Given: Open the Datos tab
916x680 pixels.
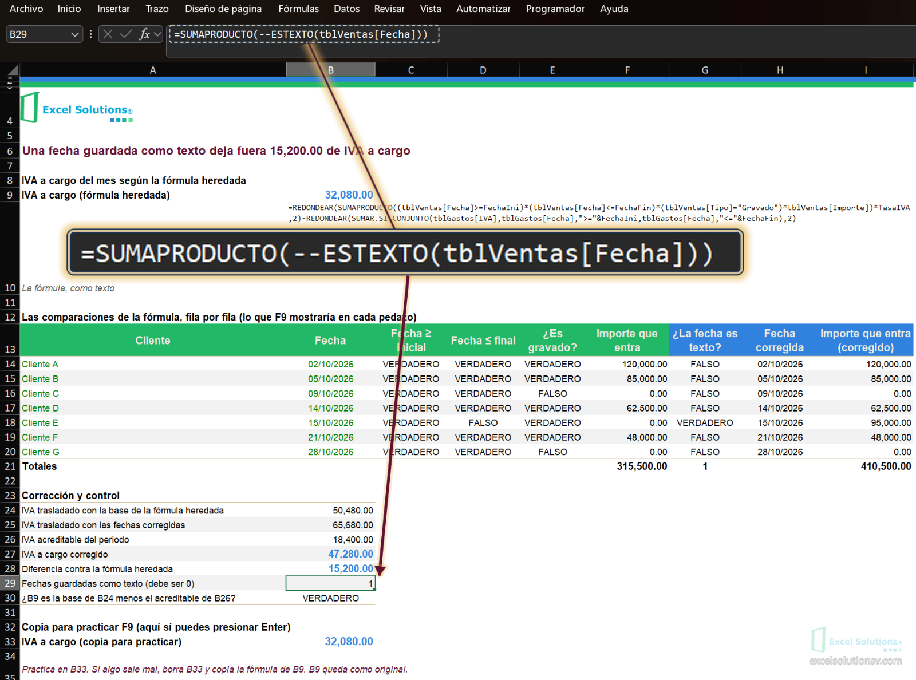Looking at the screenshot, I should click(347, 9).
